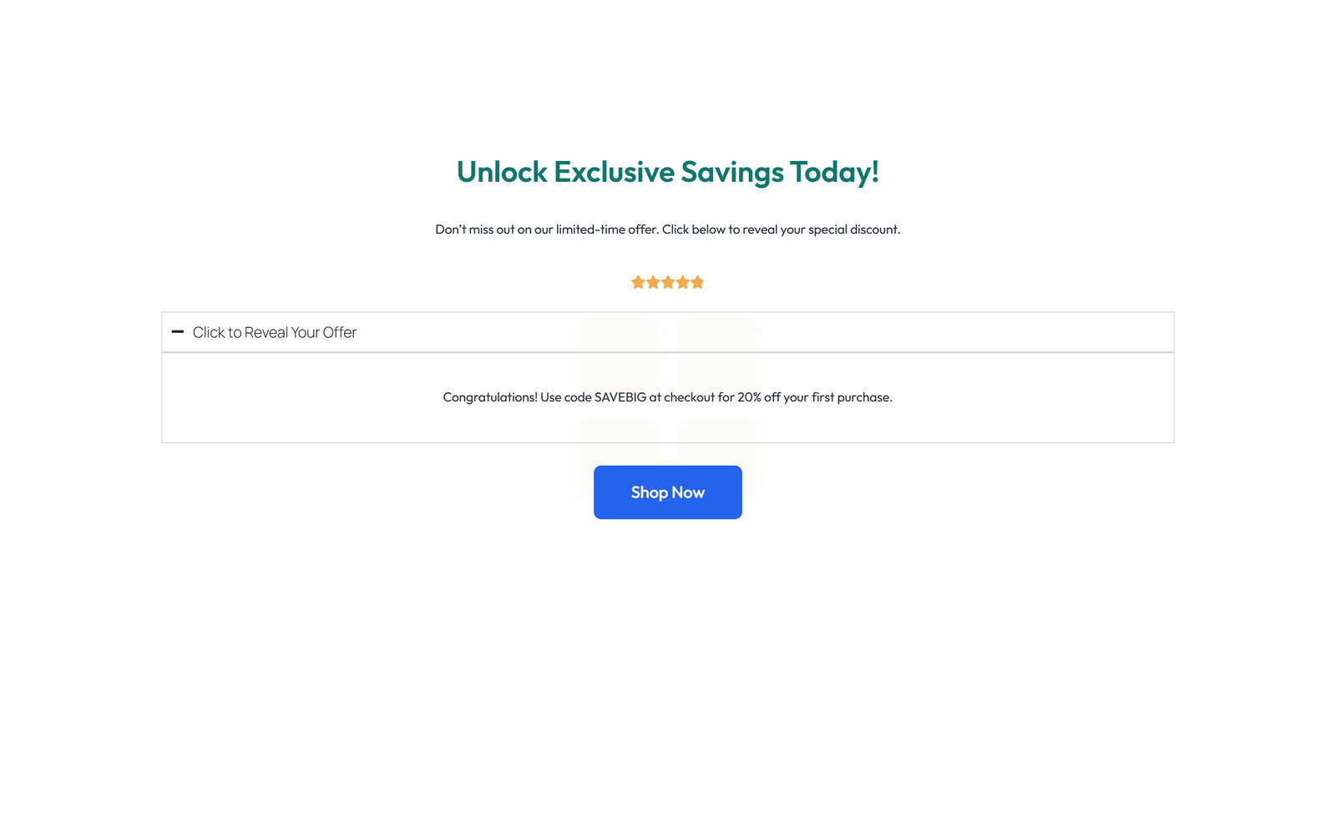Screen dimensions: 1336x816
Task: Click the second rating star
Action: coord(653,283)
